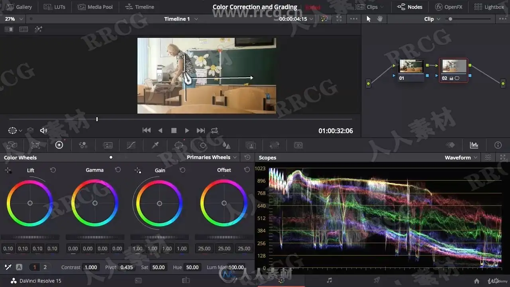Open the Media Pool panel
The height and width of the screenshot is (287, 510).
[x=95, y=7]
